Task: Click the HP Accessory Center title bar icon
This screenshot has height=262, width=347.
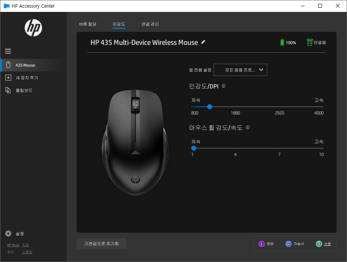Action: pyautogui.click(x=7, y=6)
